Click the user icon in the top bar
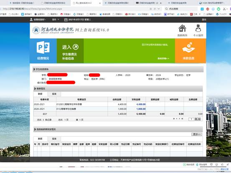The height and width of the screenshot is (173, 231). 31,20
